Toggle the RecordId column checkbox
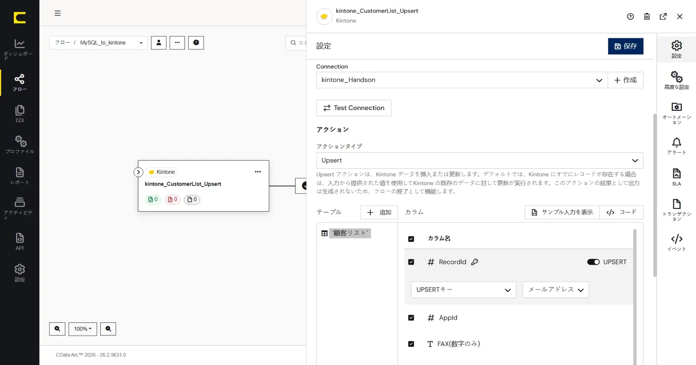The width and height of the screenshot is (696, 365). (x=411, y=262)
